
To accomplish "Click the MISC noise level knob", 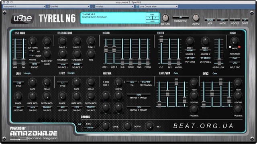I will 235,41.
